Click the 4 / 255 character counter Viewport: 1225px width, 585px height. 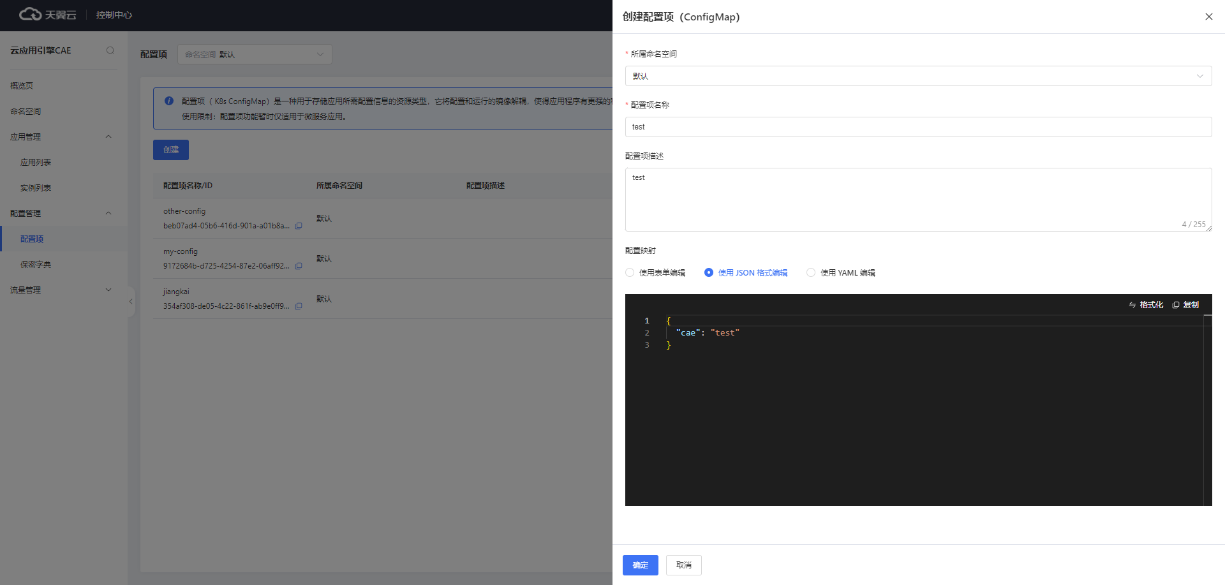coord(1194,225)
